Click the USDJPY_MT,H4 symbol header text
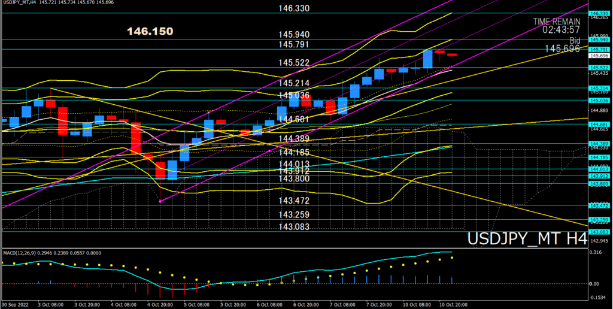This screenshot has height=309, width=613. [x=17, y=2]
